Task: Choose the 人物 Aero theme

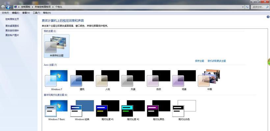Action: [x=108, y=80]
